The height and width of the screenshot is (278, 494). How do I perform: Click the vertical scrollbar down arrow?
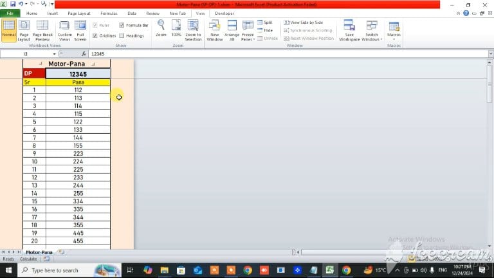(489, 246)
